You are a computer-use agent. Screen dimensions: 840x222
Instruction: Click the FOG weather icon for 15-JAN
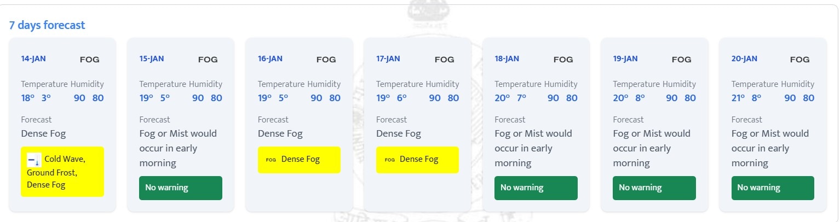[x=208, y=60]
